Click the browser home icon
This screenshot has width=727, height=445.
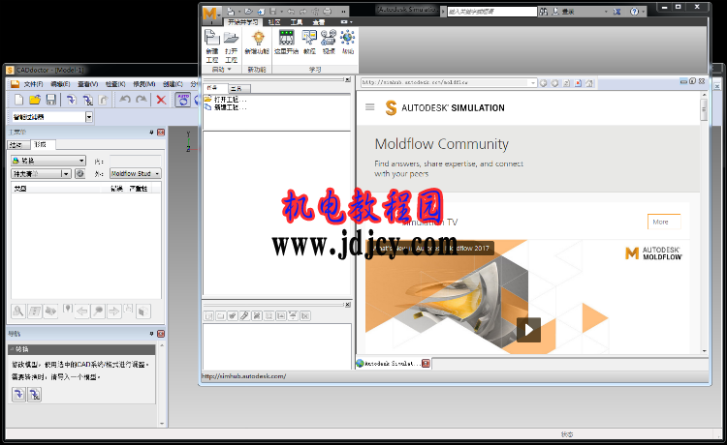pos(589,83)
